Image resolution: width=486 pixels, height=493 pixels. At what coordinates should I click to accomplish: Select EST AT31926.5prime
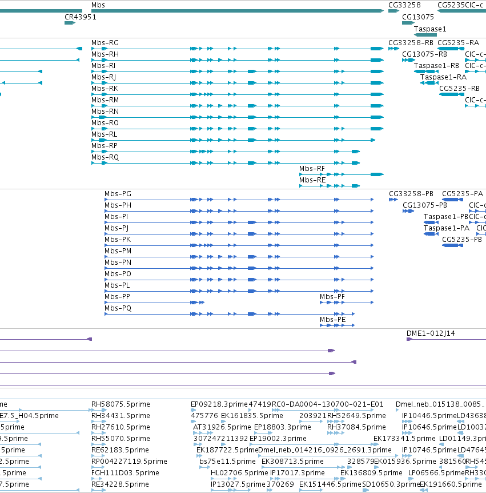(222, 427)
